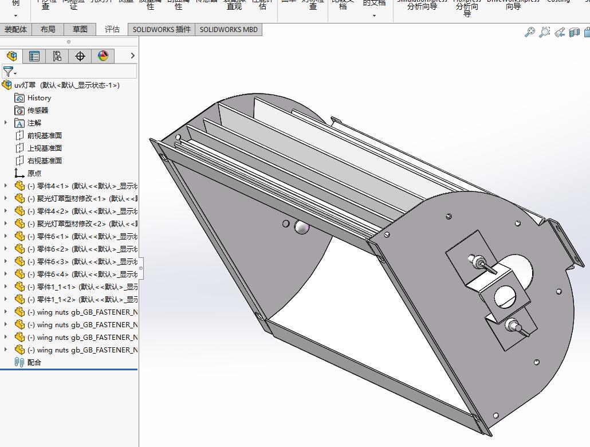Expand the 聚光灯罩型材修改<2> component node
Image resolution: width=590 pixels, height=447 pixels.
(x=5, y=223)
